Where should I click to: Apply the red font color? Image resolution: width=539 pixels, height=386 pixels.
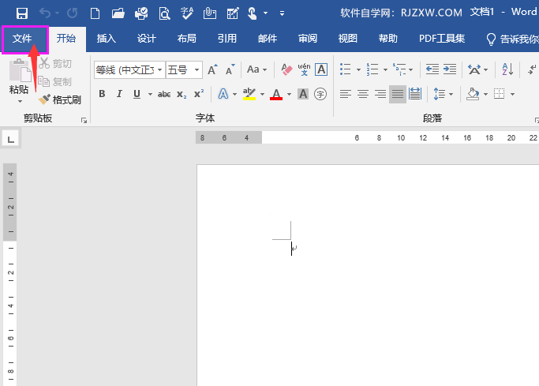pos(276,94)
